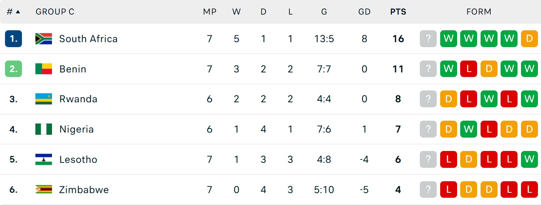
Task: Click Benin's red L form badge
Action: 469,69
